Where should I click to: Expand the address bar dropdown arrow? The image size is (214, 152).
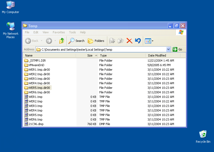[168, 49]
